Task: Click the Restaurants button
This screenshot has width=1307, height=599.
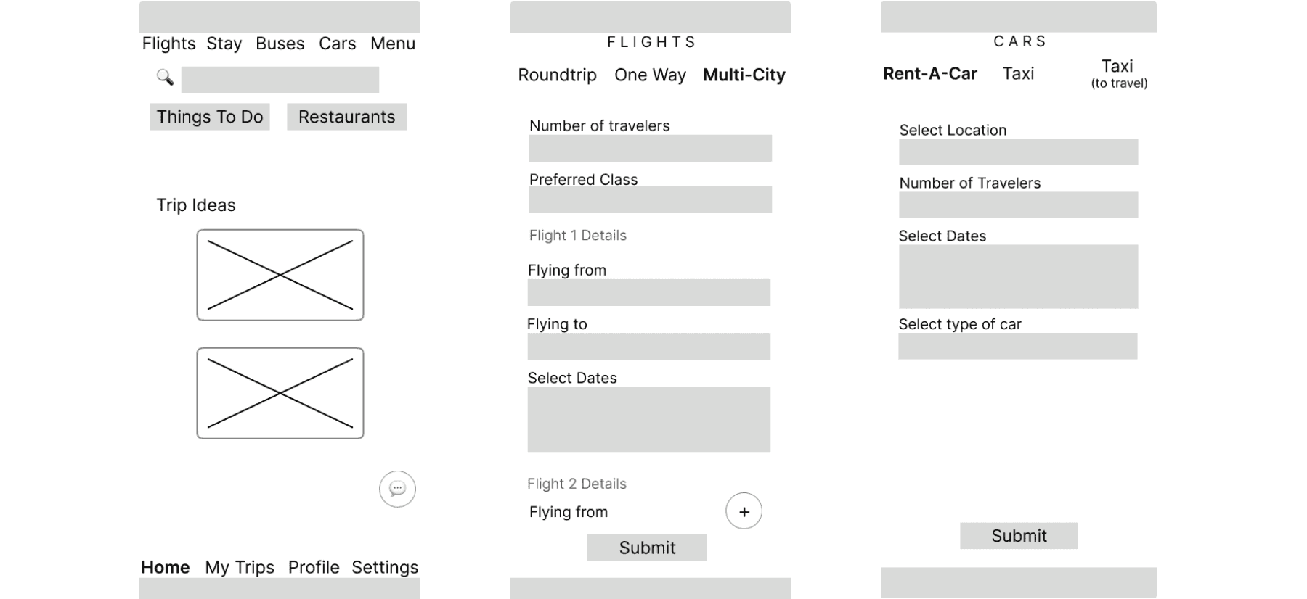Action: pyautogui.click(x=347, y=117)
